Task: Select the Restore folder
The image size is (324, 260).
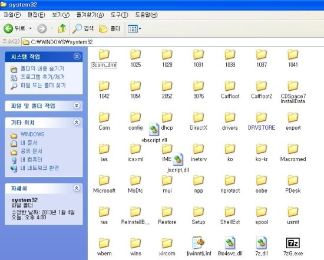Action: pos(167,216)
